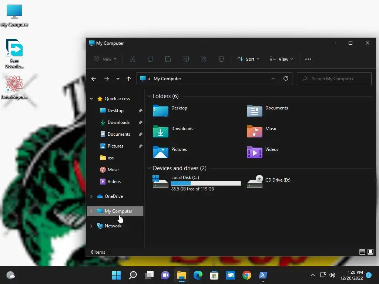The image size is (379, 284).
Task: Click the Rename icon in toolbar
Action: click(x=186, y=59)
